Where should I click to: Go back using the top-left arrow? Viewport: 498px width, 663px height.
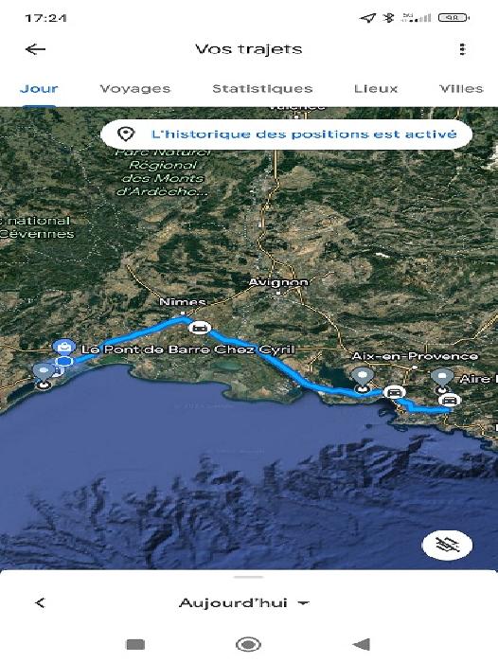(x=35, y=49)
